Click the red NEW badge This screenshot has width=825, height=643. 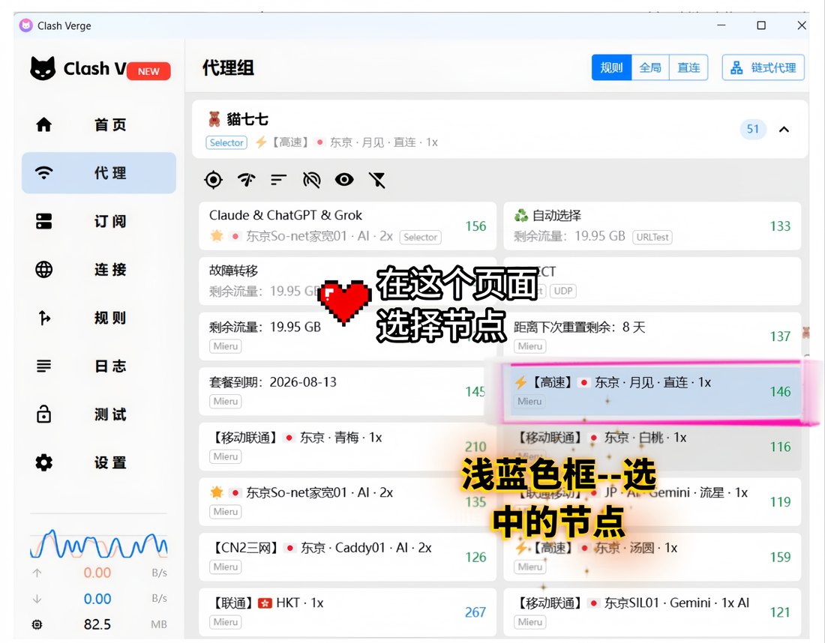pos(148,71)
